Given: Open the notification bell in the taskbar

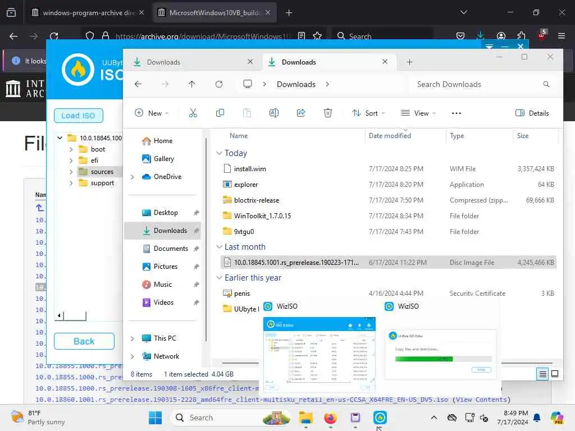Looking at the screenshot, I should coord(537,418).
